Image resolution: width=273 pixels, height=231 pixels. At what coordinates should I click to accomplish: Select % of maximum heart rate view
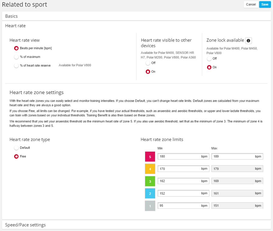17,57
